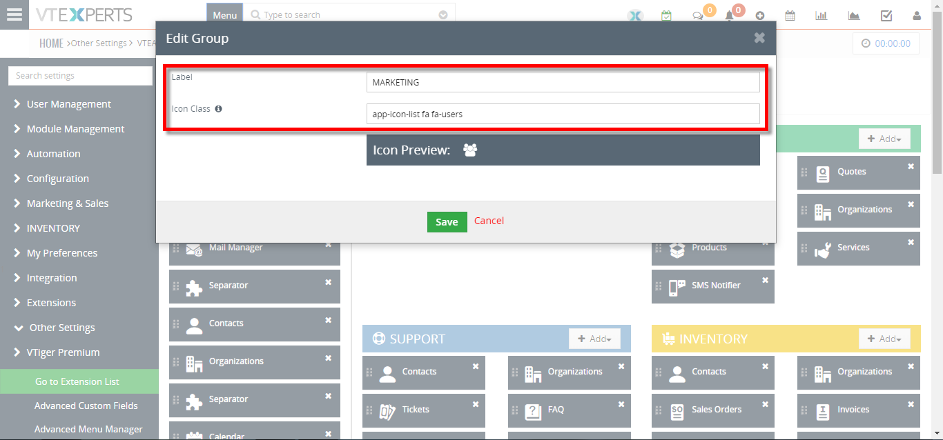943x440 pixels.
Task: Click the VTExperts X logo icon in top bar
Action: 635,15
